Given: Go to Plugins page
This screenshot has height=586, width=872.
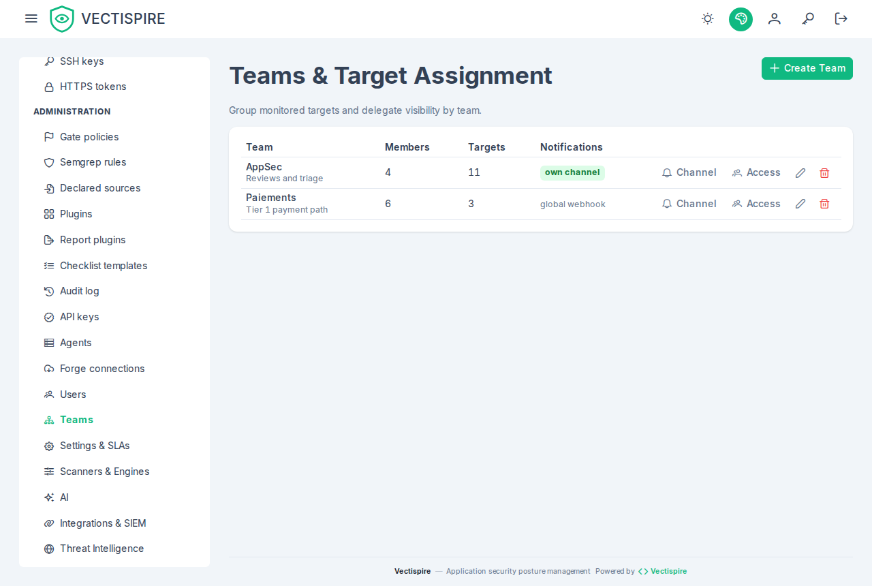Looking at the screenshot, I should (x=114, y=214).
